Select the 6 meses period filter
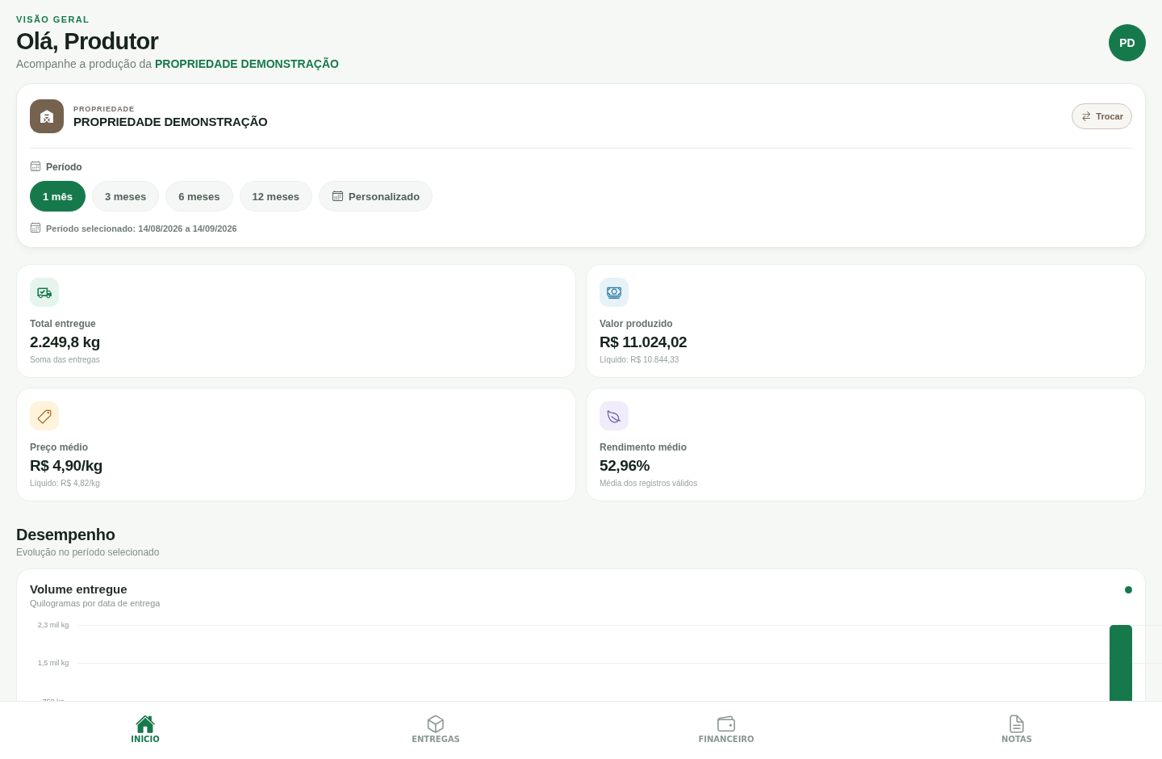 (199, 196)
